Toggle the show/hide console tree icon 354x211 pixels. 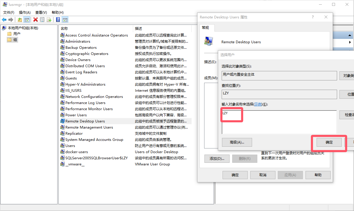[27, 20]
